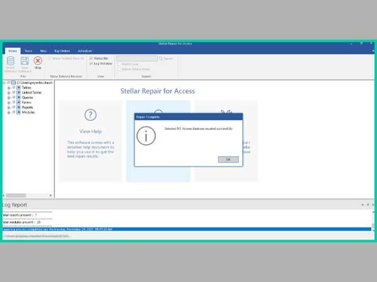377x282 pixels.
Task: Click the Reports node icon
Action: click(18, 107)
